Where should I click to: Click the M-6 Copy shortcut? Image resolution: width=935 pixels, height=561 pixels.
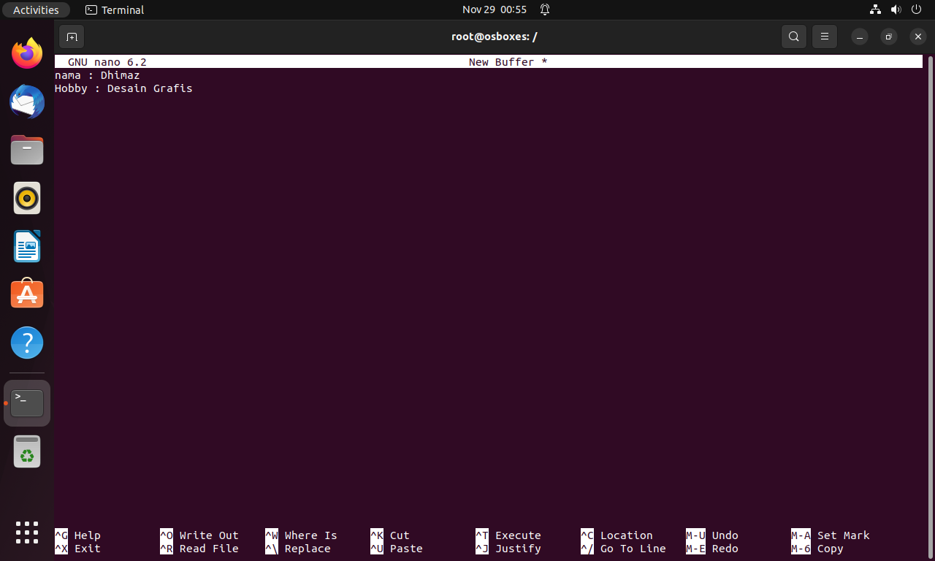(817, 549)
